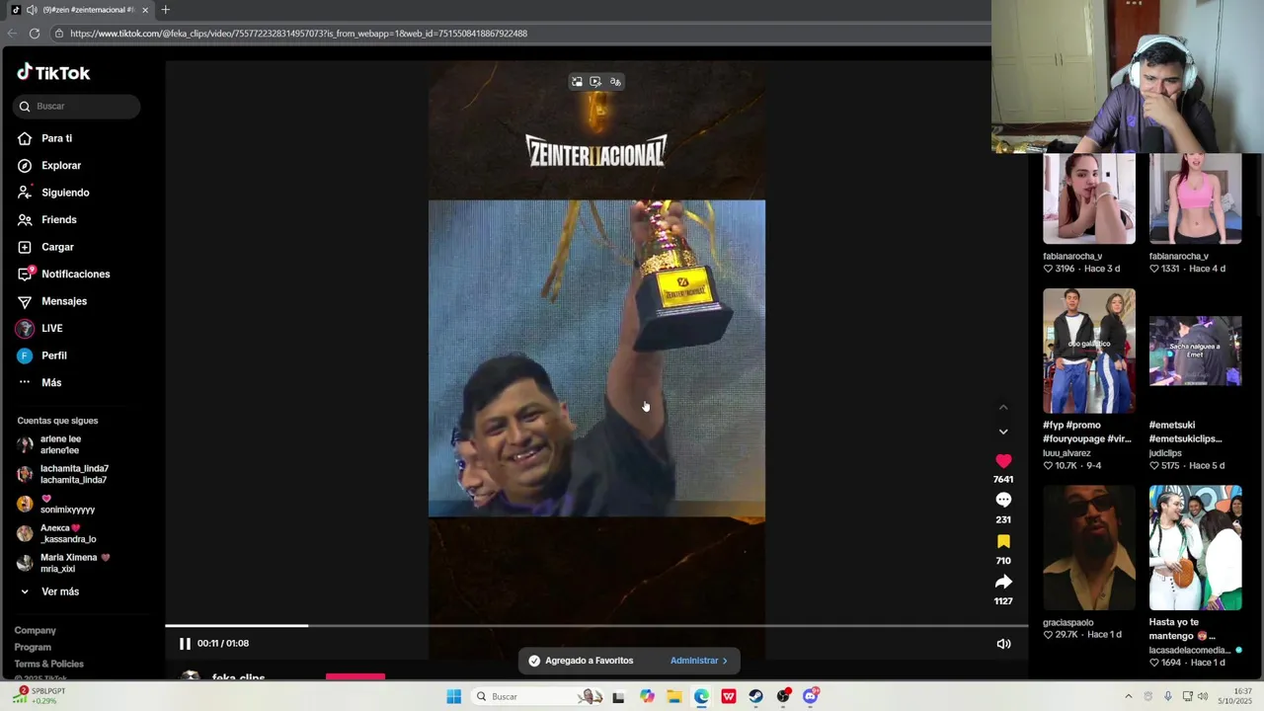Viewport: 1264px width, 711px height.
Task: Open the Program footer link
Action: point(33,647)
